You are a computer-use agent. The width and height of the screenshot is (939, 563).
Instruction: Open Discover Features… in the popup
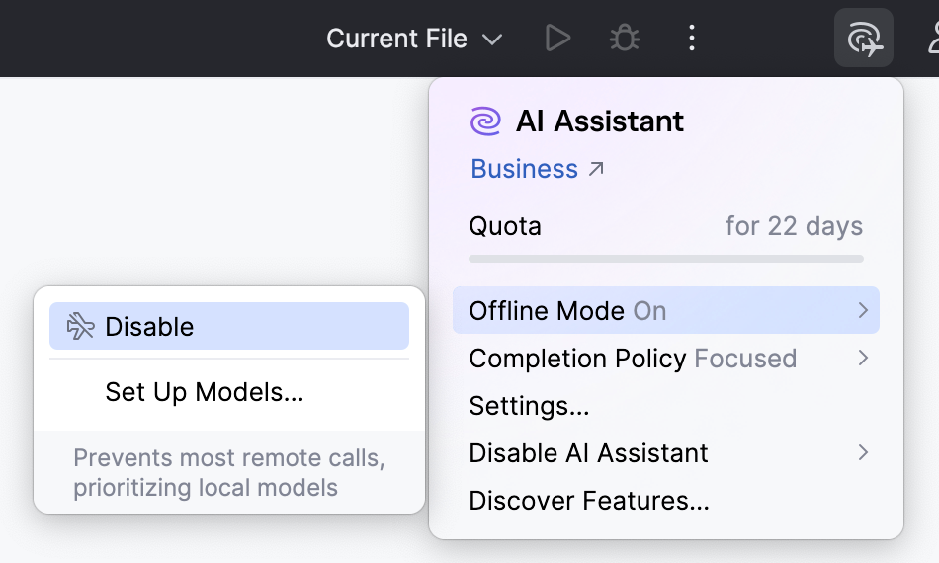click(666, 500)
